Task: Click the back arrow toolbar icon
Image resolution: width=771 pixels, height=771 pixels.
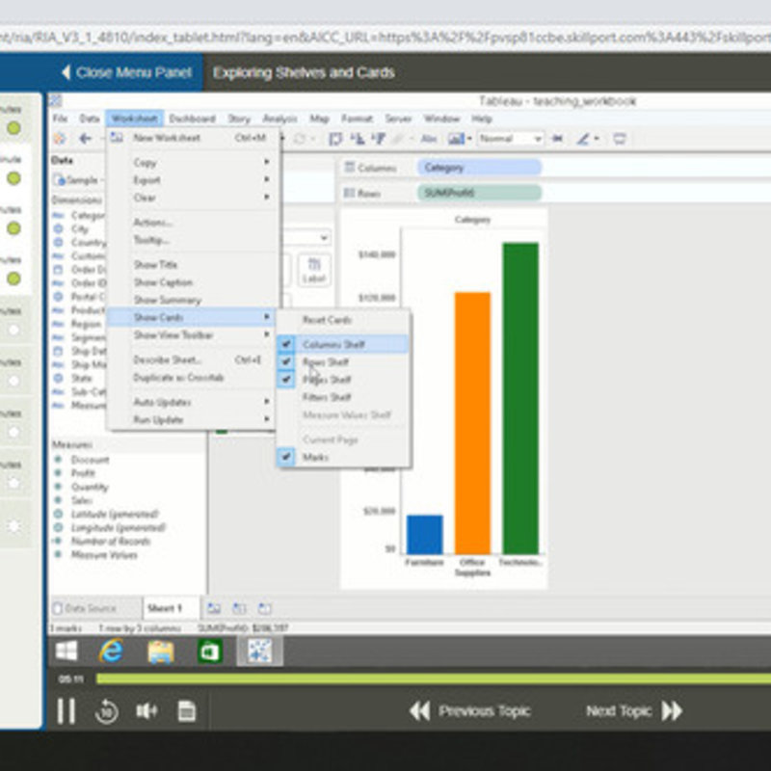Action: coord(85,139)
